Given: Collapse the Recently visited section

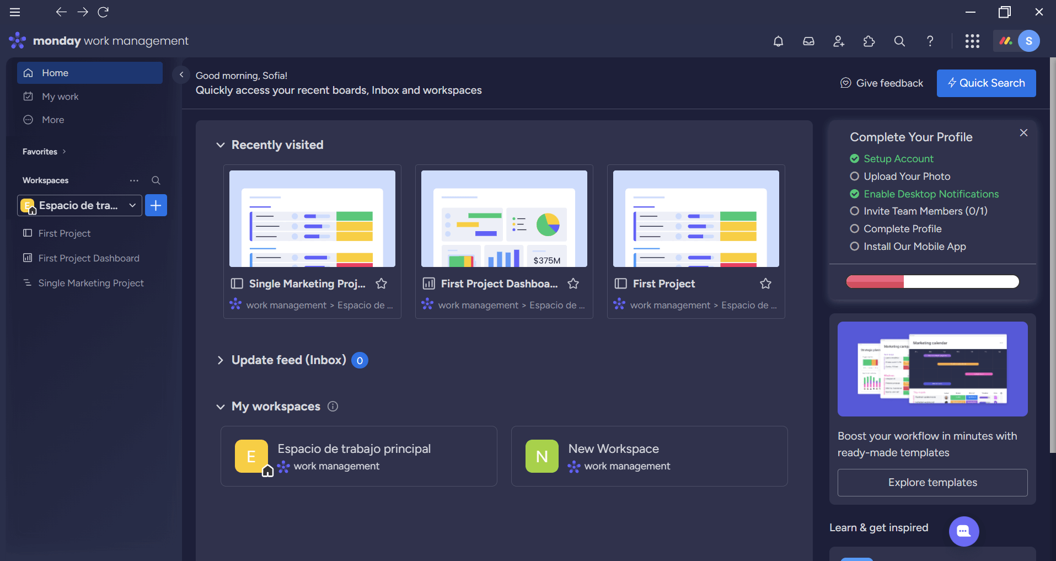Looking at the screenshot, I should (x=220, y=145).
